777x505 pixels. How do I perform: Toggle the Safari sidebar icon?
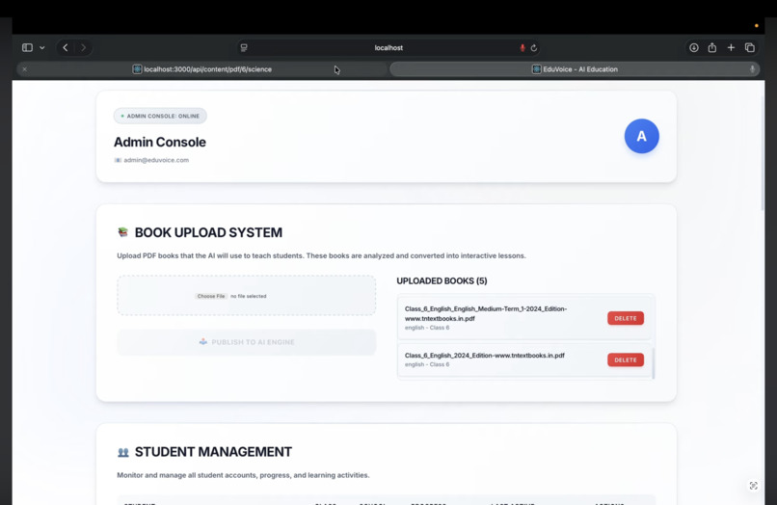pyautogui.click(x=27, y=47)
